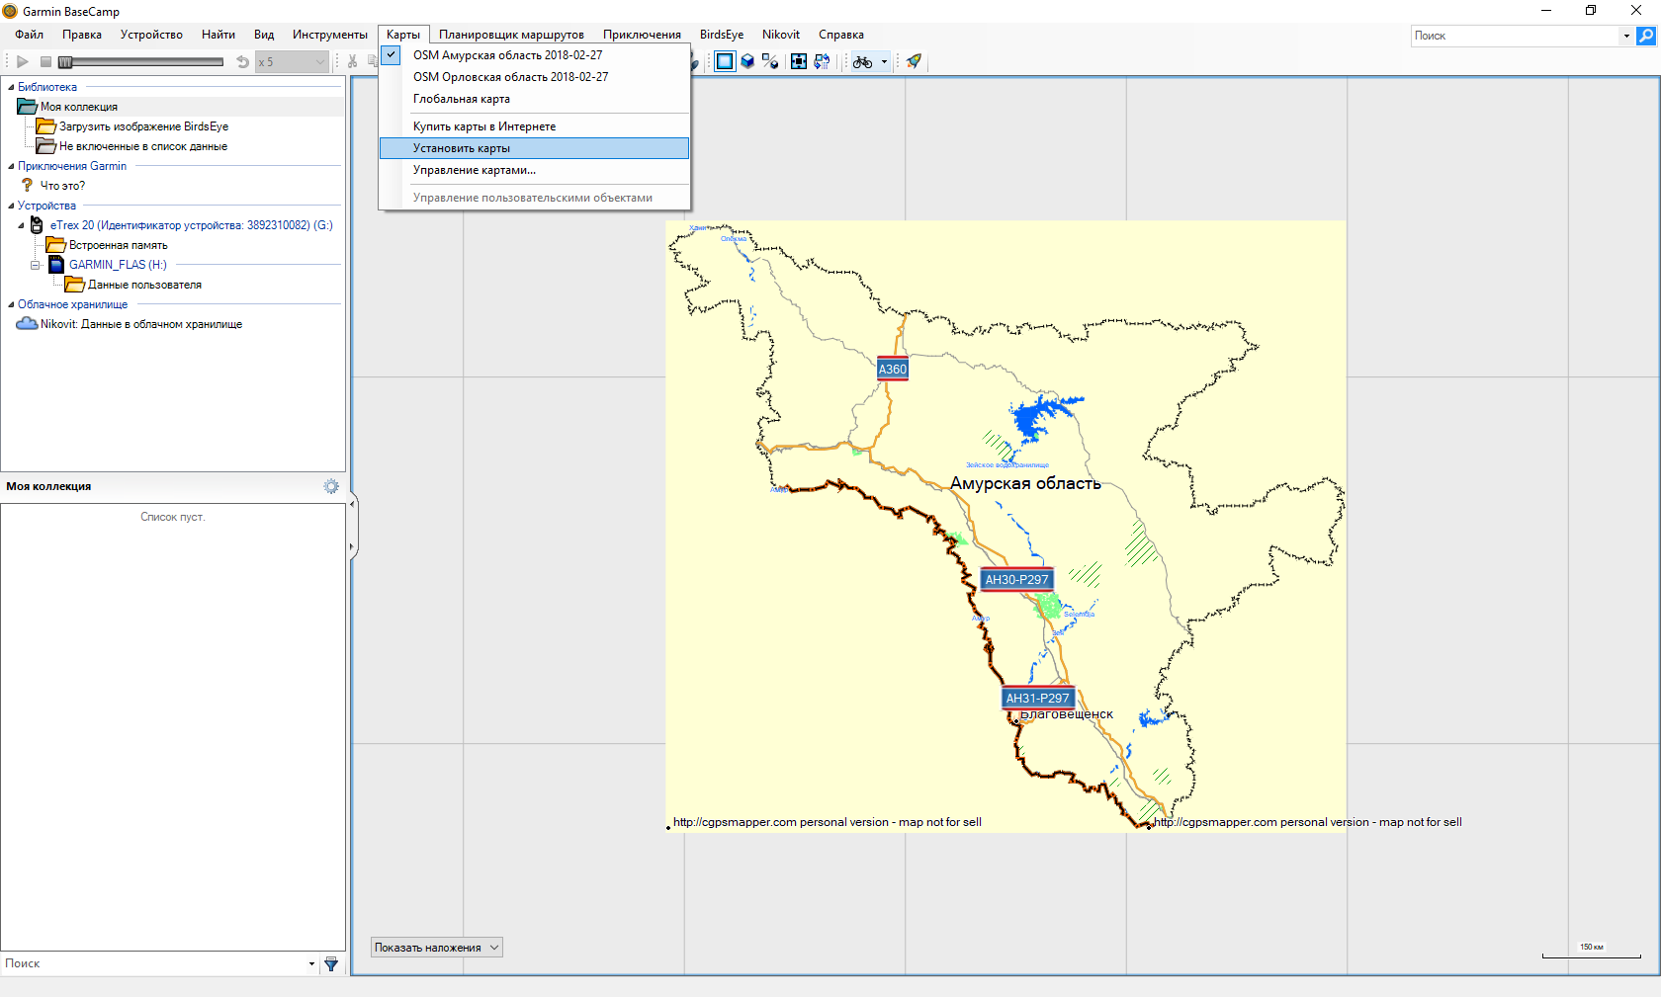Select checked map OSM Амурская область 2018-02-27

click(x=534, y=55)
